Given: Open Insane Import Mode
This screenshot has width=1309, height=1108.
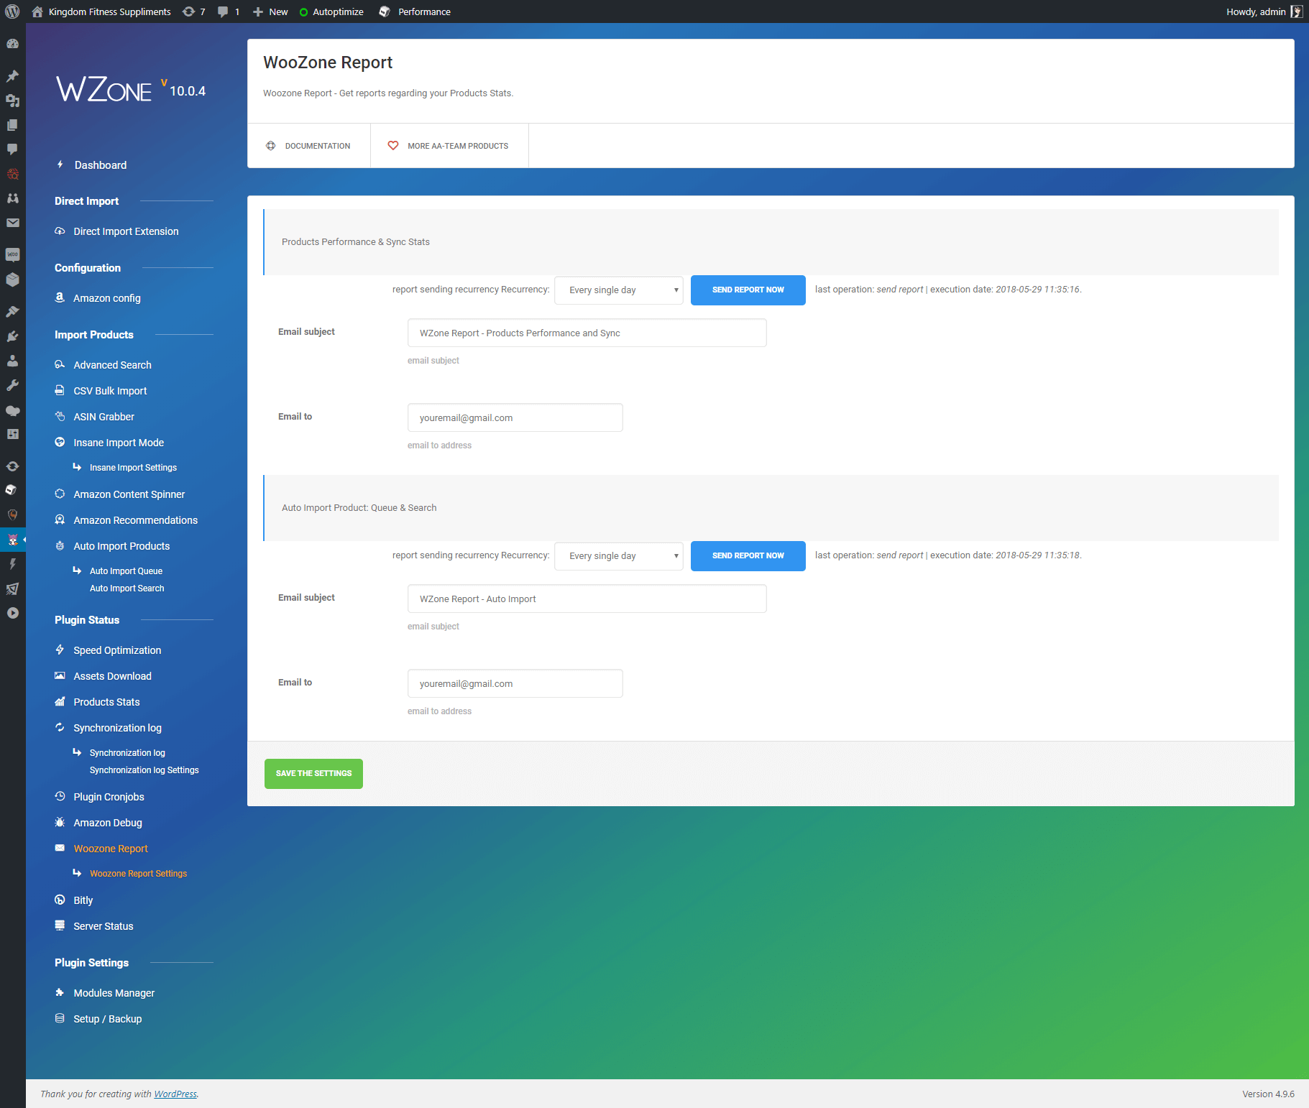Looking at the screenshot, I should pyautogui.click(x=119, y=443).
